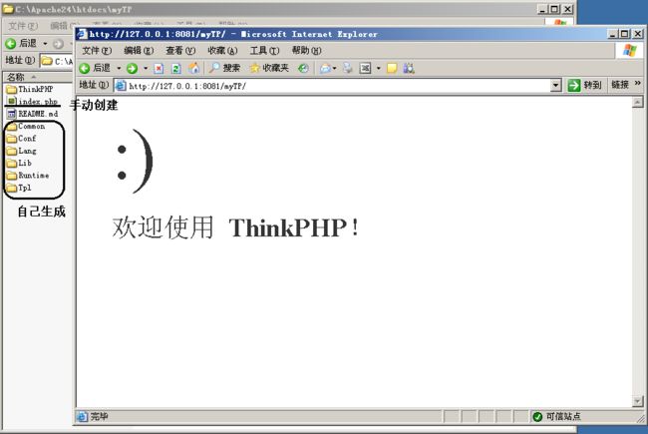The image size is (648, 434).
Task: Open the 文件(F) menu in Internet Explorer
Action: tap(97, 51)
